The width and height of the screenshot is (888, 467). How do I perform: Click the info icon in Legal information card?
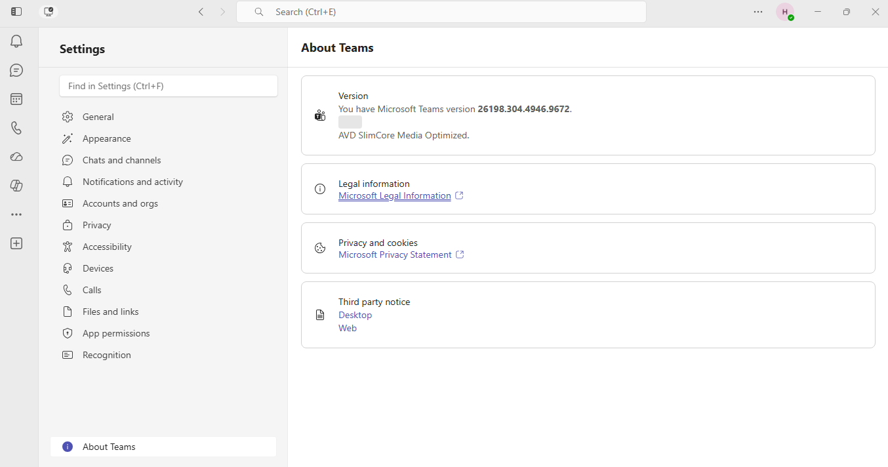[x=320, y=189]
